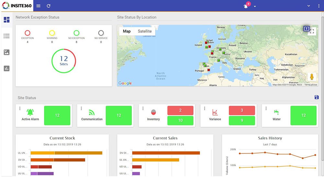Open the bar chart reports icon in sidebar
This screenshot has height=177, width=324.
6,68
